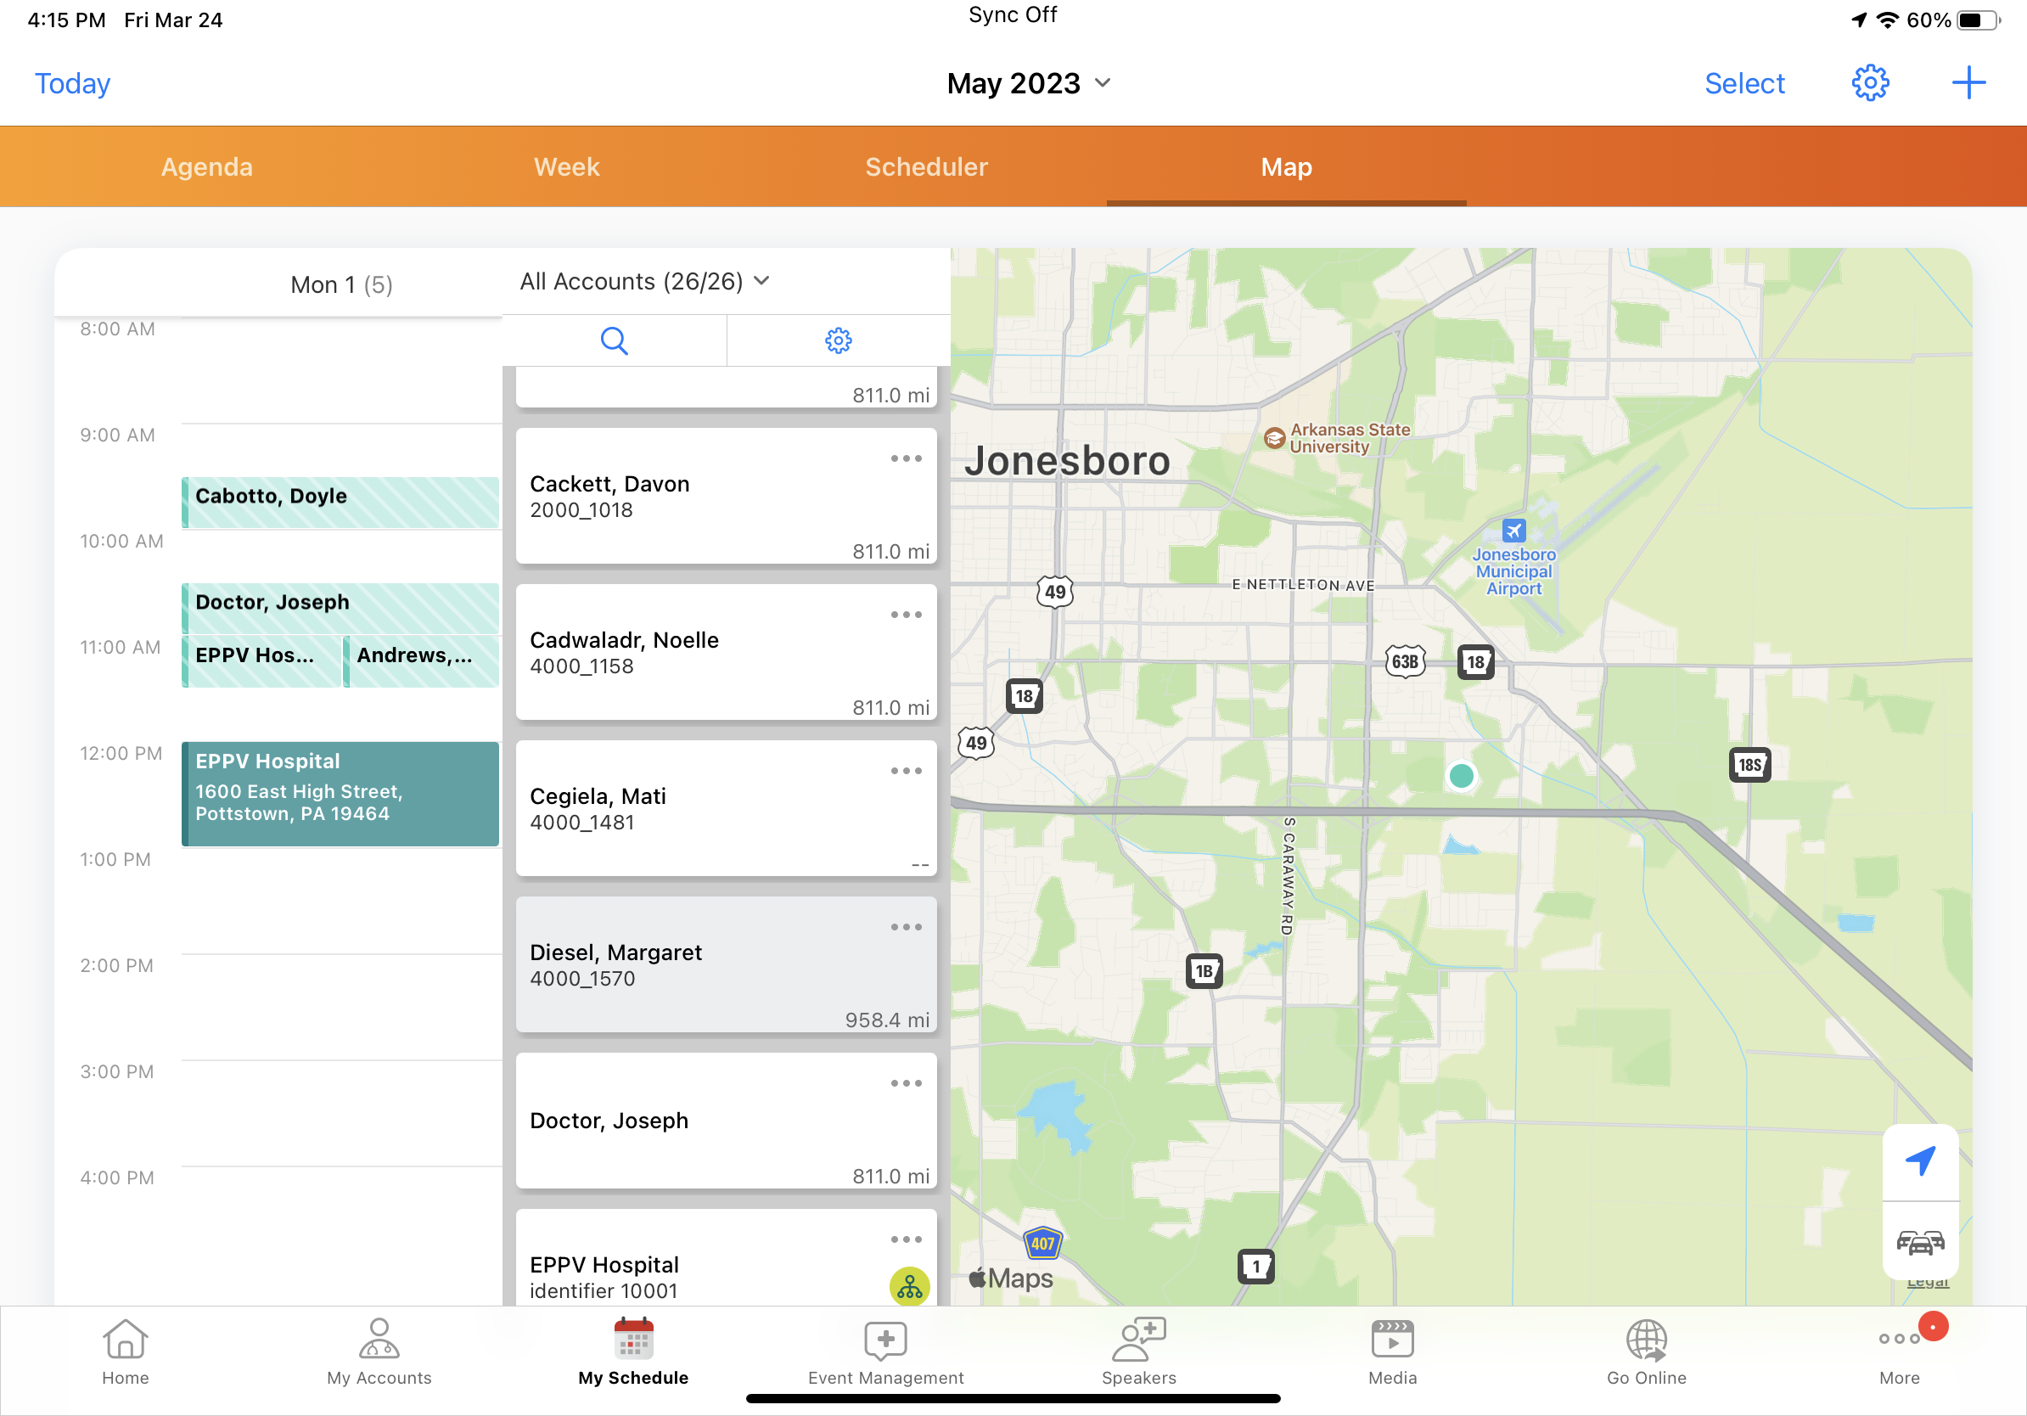Image resolution: width=2027 pixels, height=1416 pixels.
Task: Tap the Select button
Action: [x=1743, y=83]
